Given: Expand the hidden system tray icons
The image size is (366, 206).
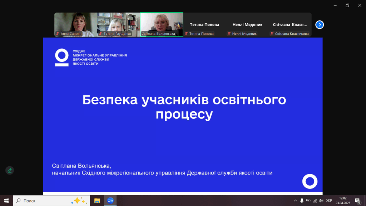Looking at the screenshot, I should tap(295, 201).
